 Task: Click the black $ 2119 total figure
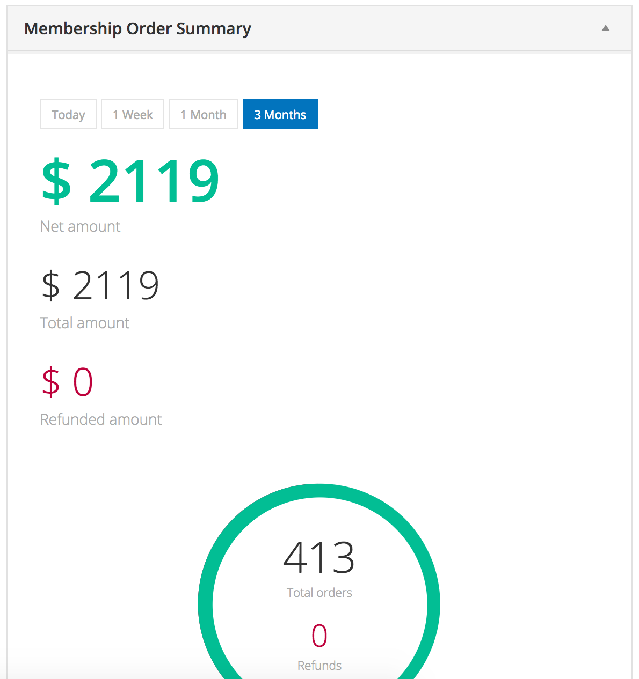[100, 285]
